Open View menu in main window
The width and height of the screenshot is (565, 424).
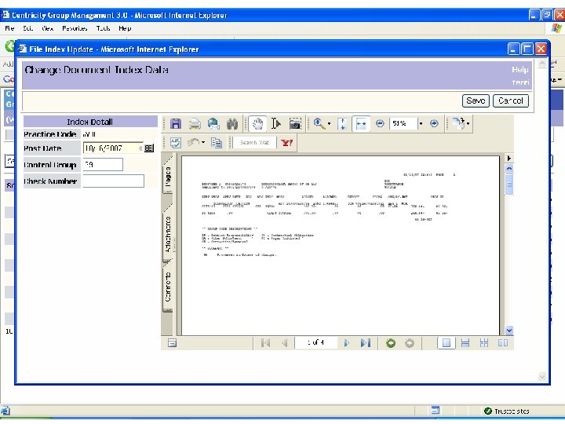[48, 28]
